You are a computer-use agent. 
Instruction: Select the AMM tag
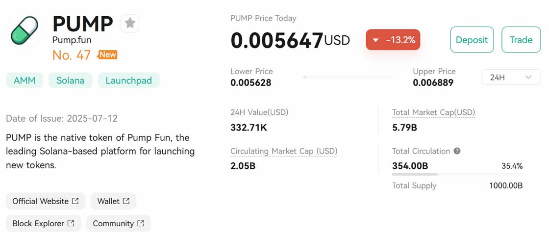tap(25, 80)
